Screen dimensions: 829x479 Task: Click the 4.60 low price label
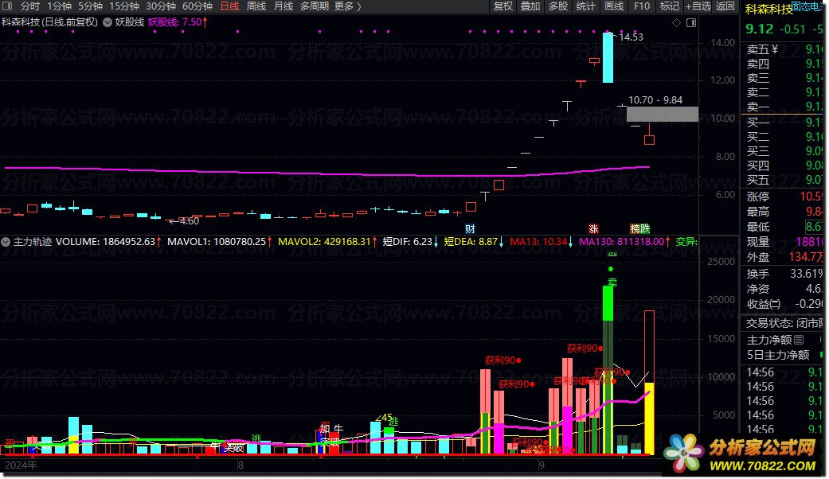coord(189,220)
